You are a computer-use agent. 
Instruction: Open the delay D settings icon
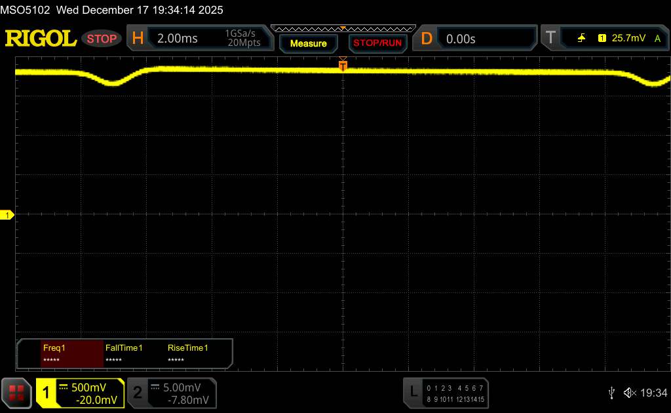[x=426, y=39]
